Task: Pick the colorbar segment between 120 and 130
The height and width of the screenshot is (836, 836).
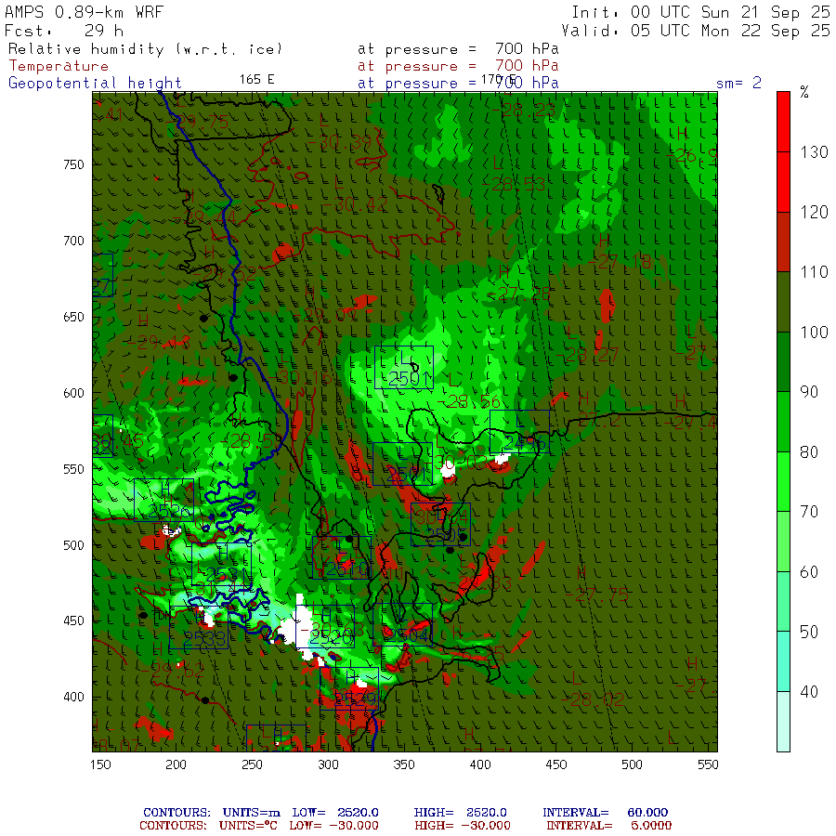Action: (783, 182)
